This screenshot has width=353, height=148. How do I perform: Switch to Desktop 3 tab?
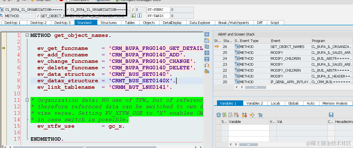click(x=63, y=23)
